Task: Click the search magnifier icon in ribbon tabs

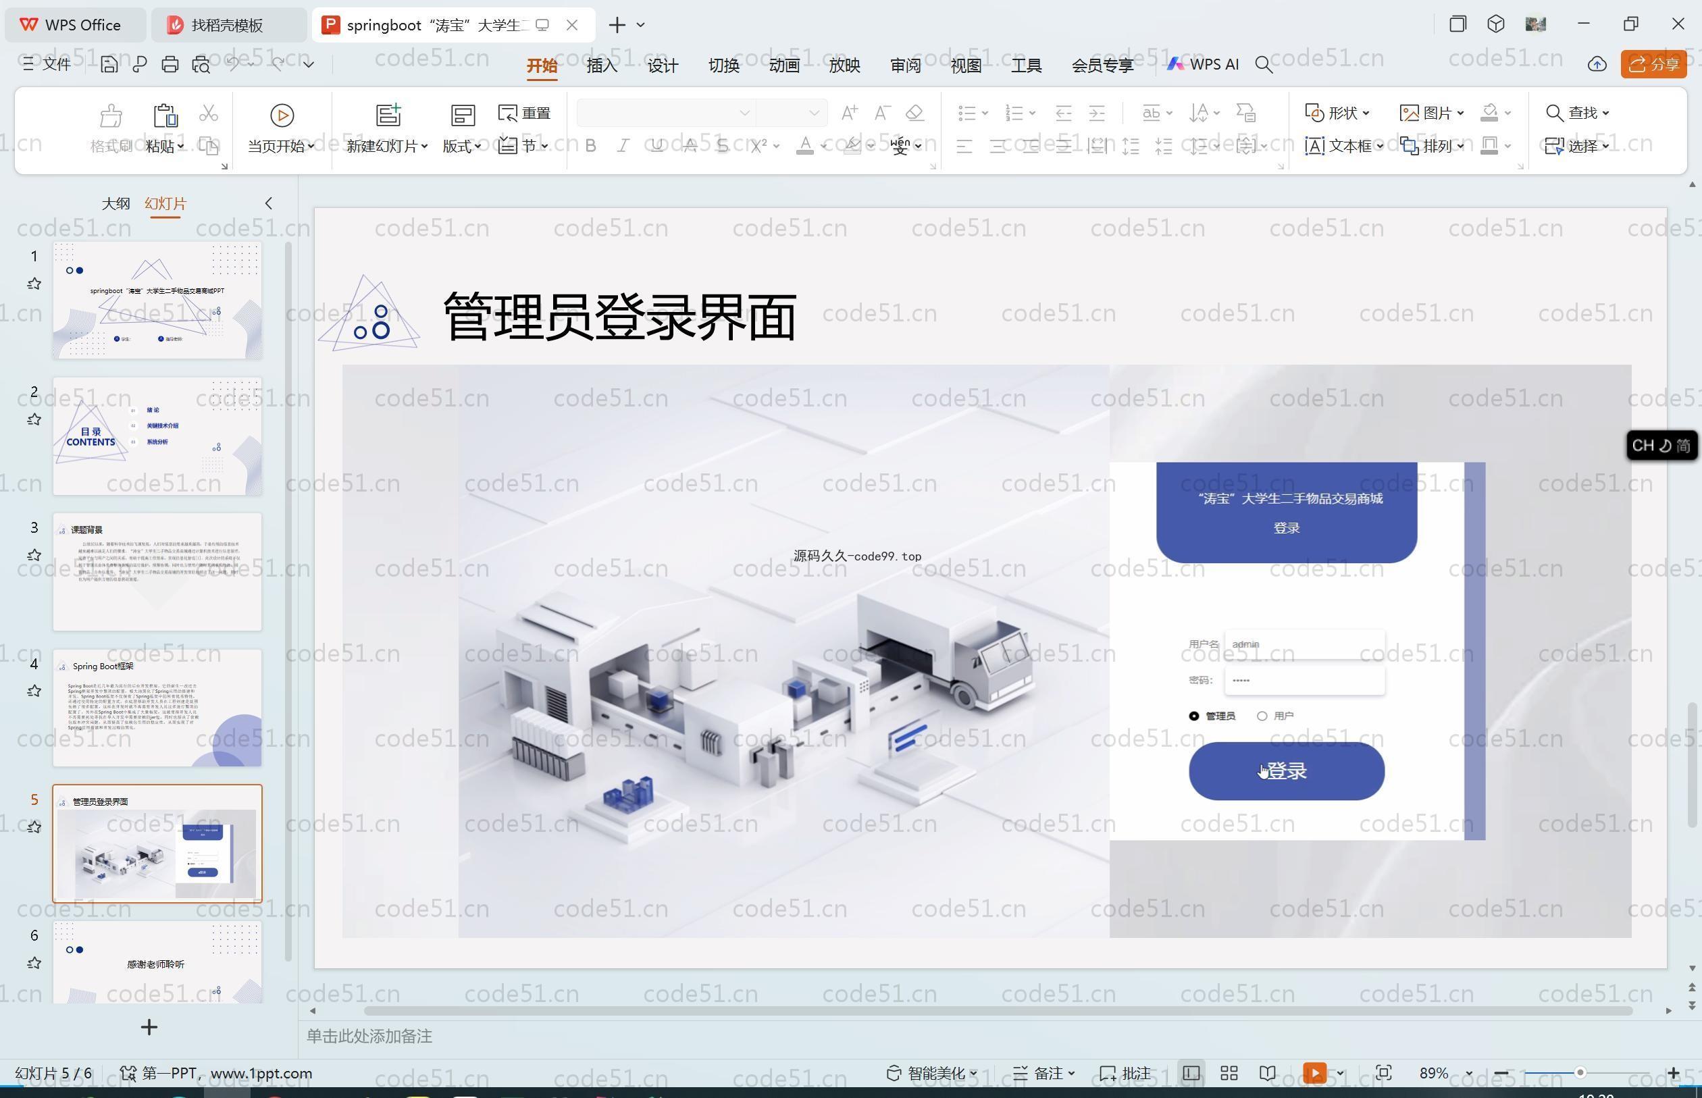Action: tap(1264, 65)
